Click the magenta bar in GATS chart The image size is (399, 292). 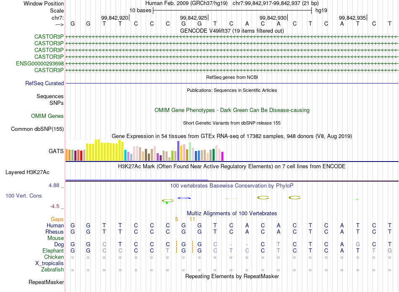point(223,156)
